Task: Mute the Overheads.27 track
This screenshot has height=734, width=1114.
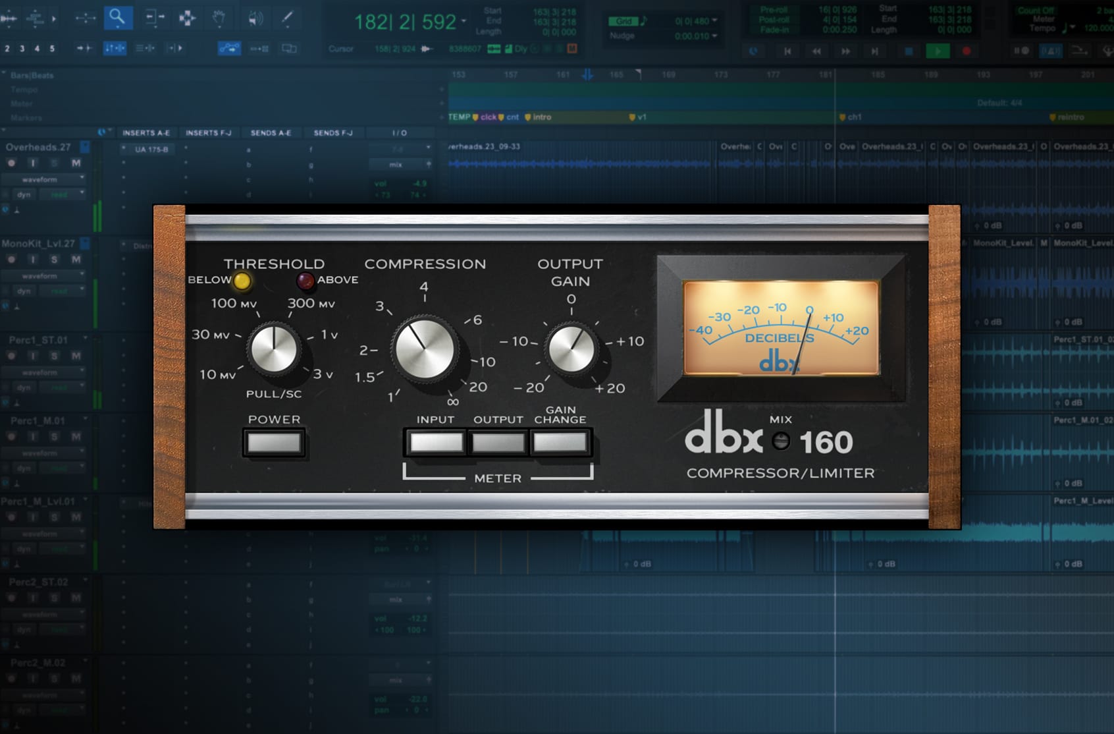Action: point(76,163)
